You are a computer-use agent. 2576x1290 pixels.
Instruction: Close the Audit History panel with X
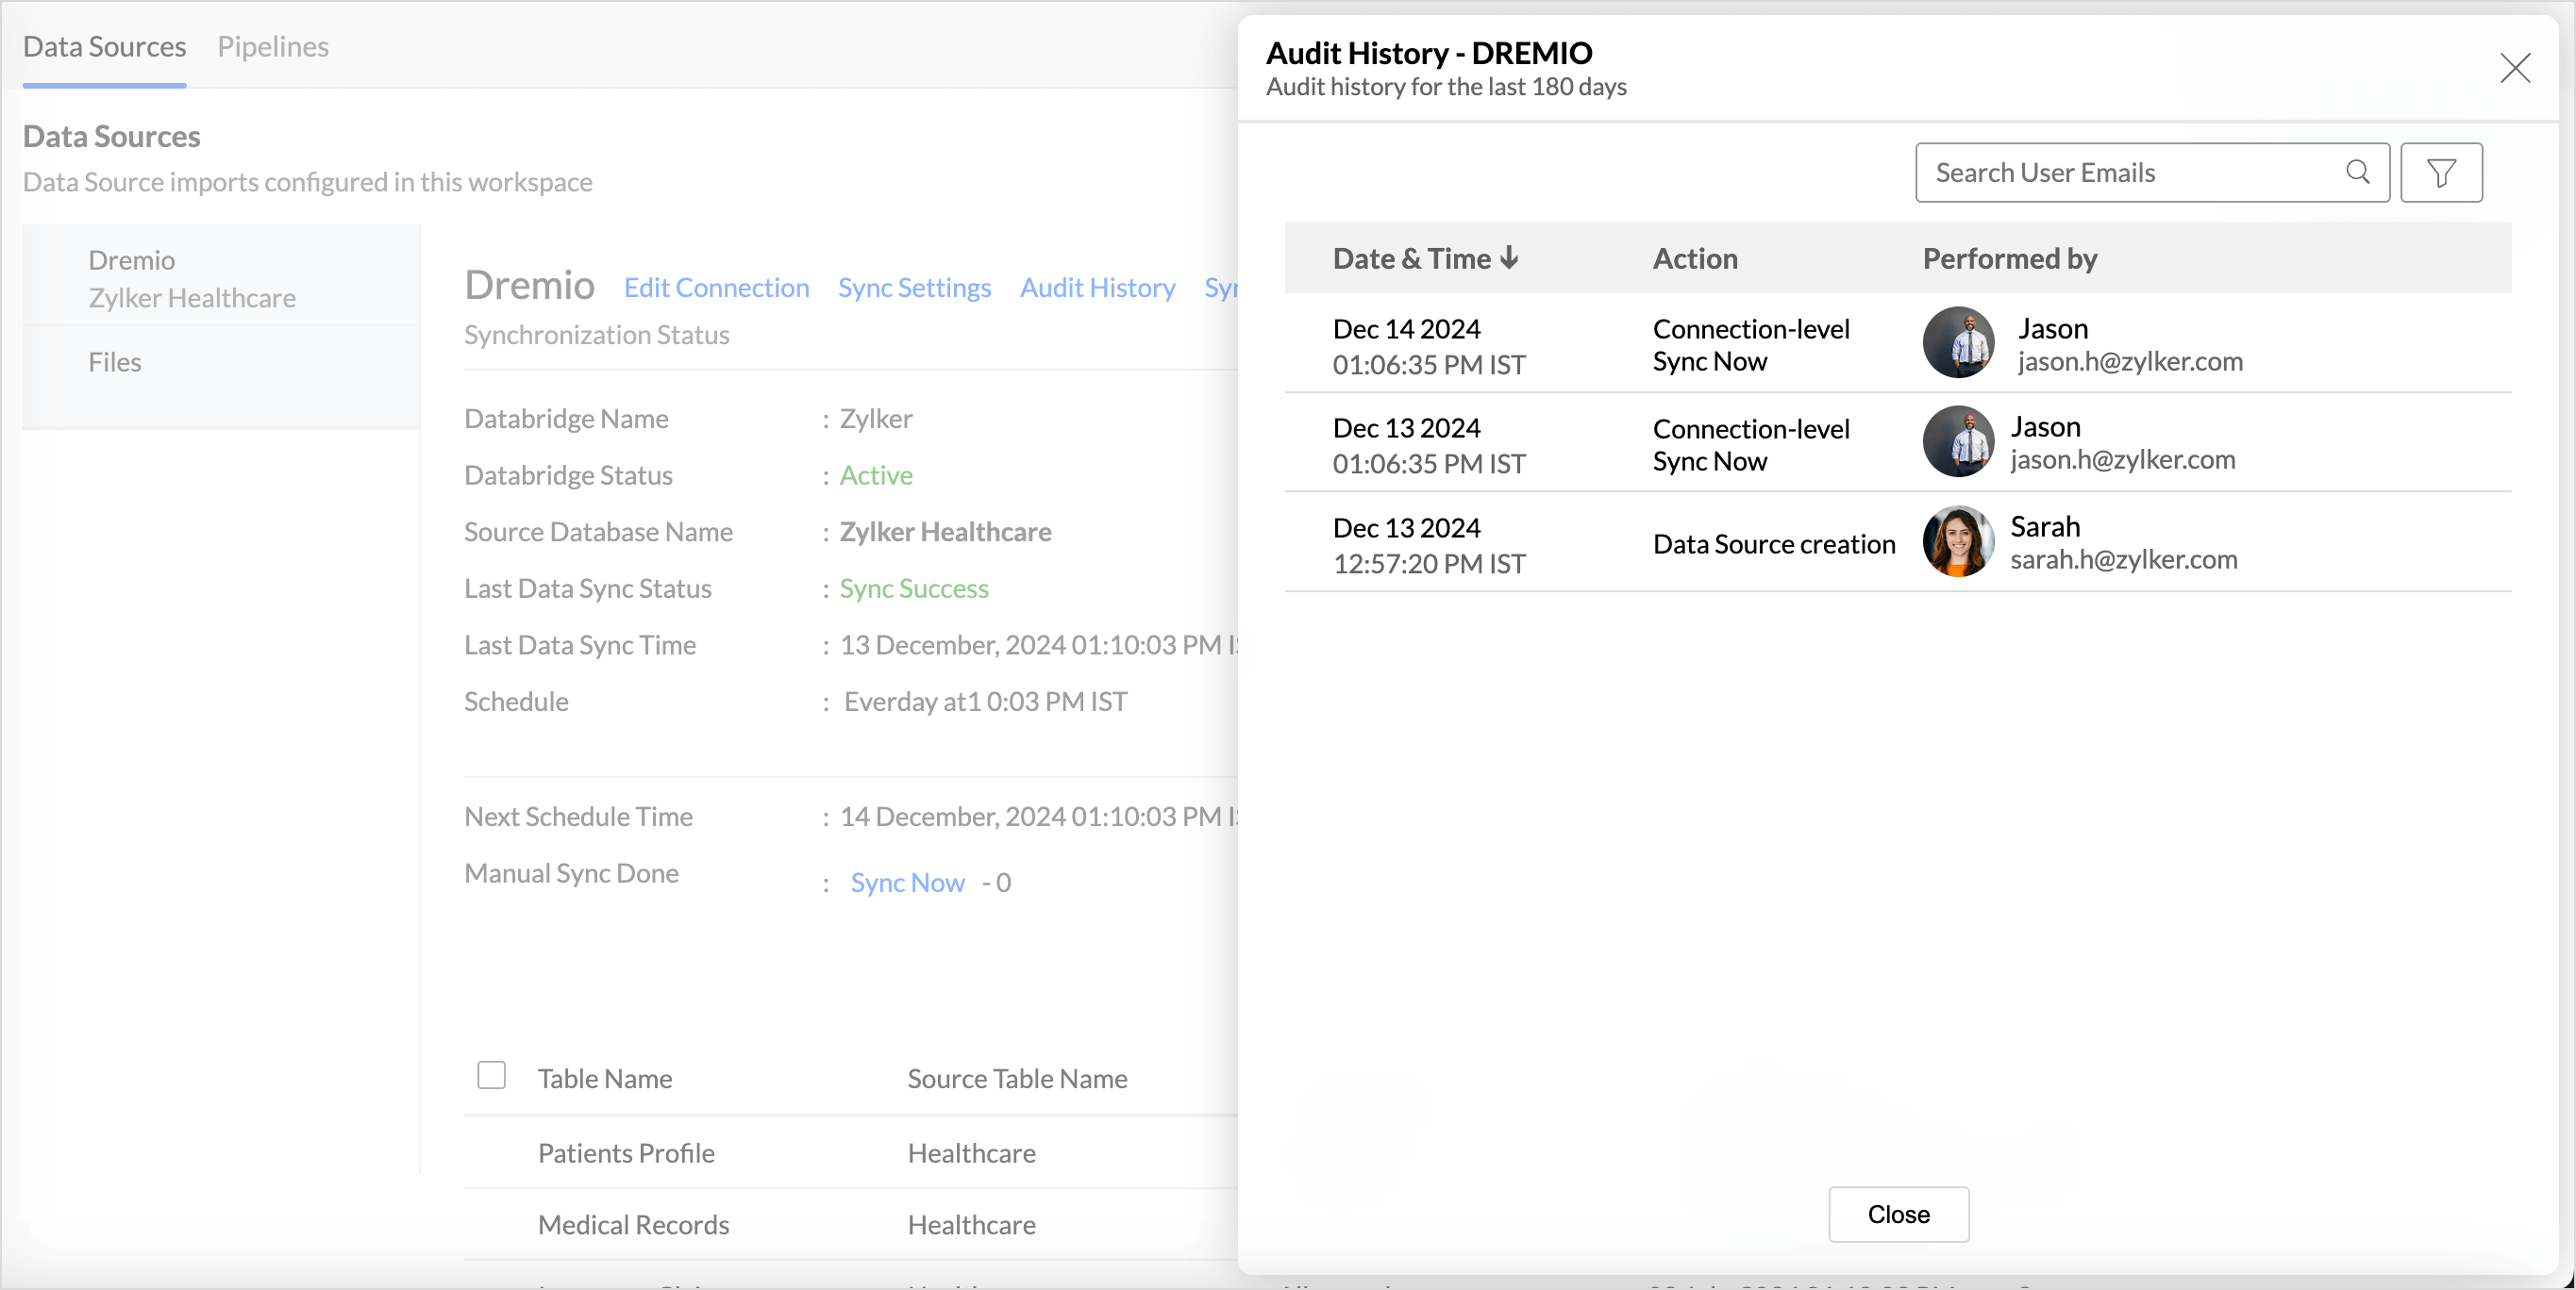point(2514,68)
